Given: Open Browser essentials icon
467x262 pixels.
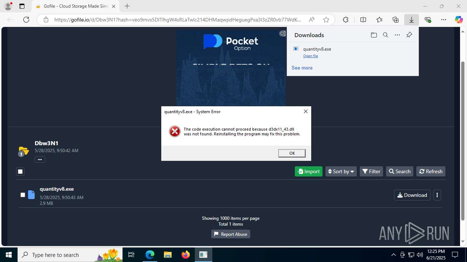Looking at the screenshot, I should tap(428, 20).
